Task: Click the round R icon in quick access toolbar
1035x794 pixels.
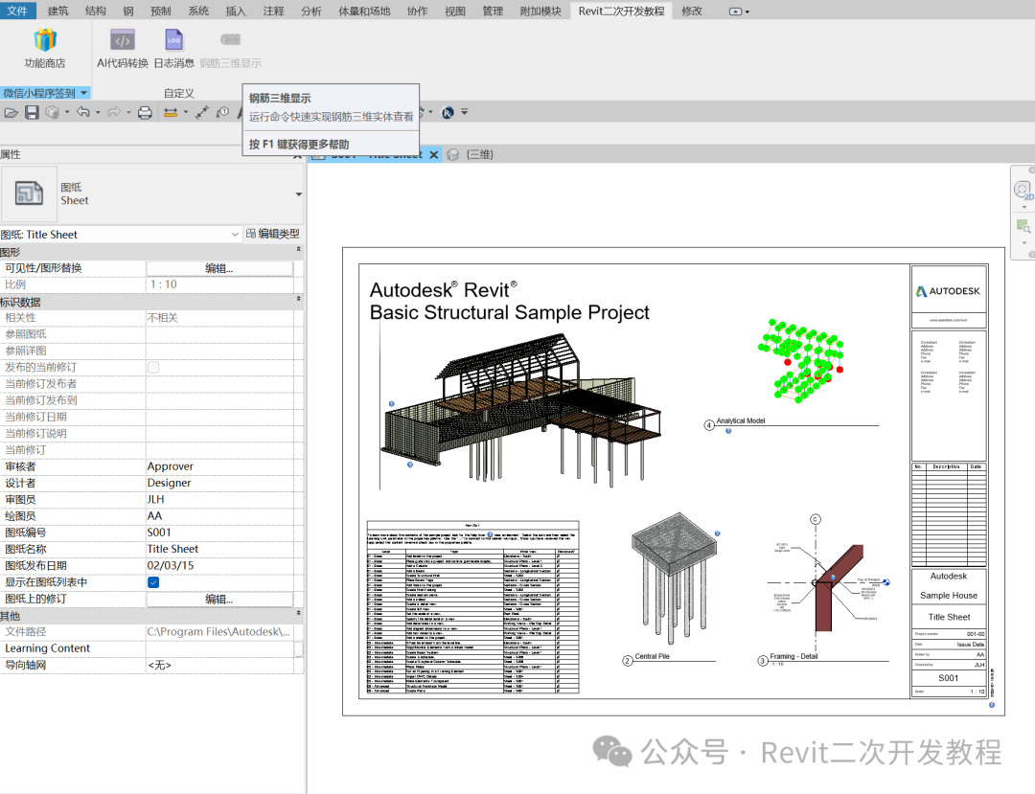Action: tap(448, 113)
